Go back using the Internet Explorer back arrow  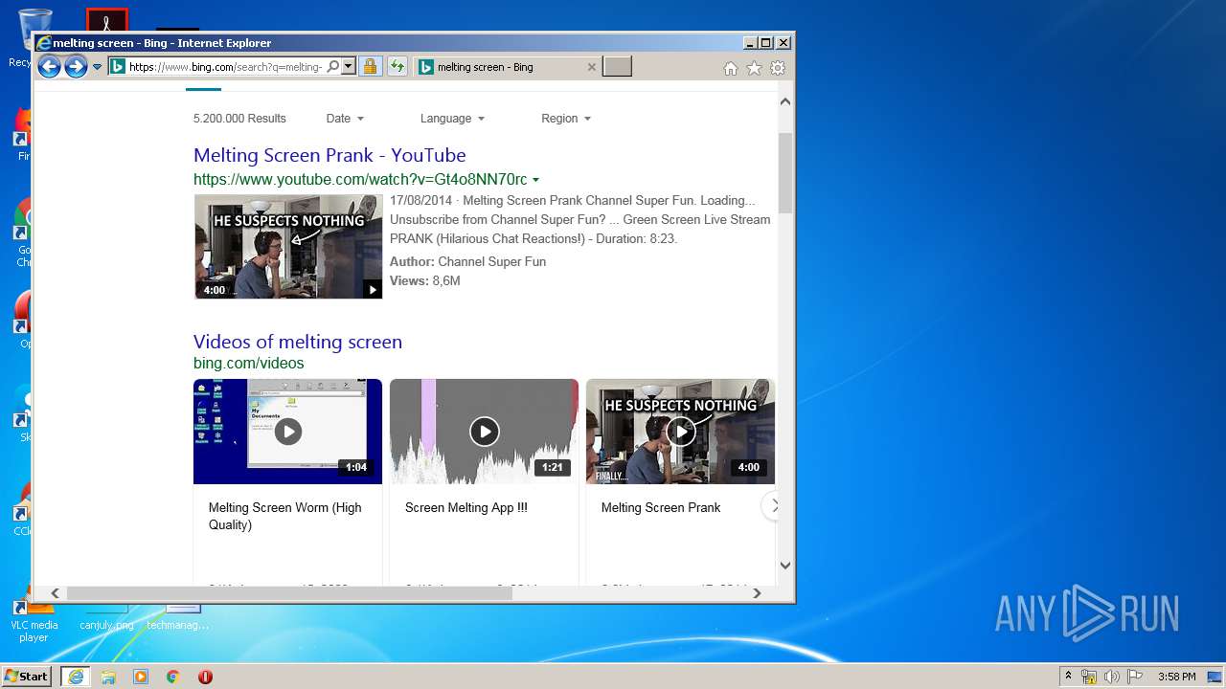coord(49,67)
